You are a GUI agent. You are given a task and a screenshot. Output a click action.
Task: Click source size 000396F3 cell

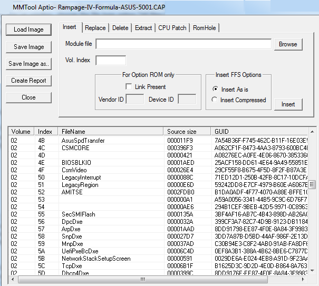pyautogui.click(x=180, y=148)
